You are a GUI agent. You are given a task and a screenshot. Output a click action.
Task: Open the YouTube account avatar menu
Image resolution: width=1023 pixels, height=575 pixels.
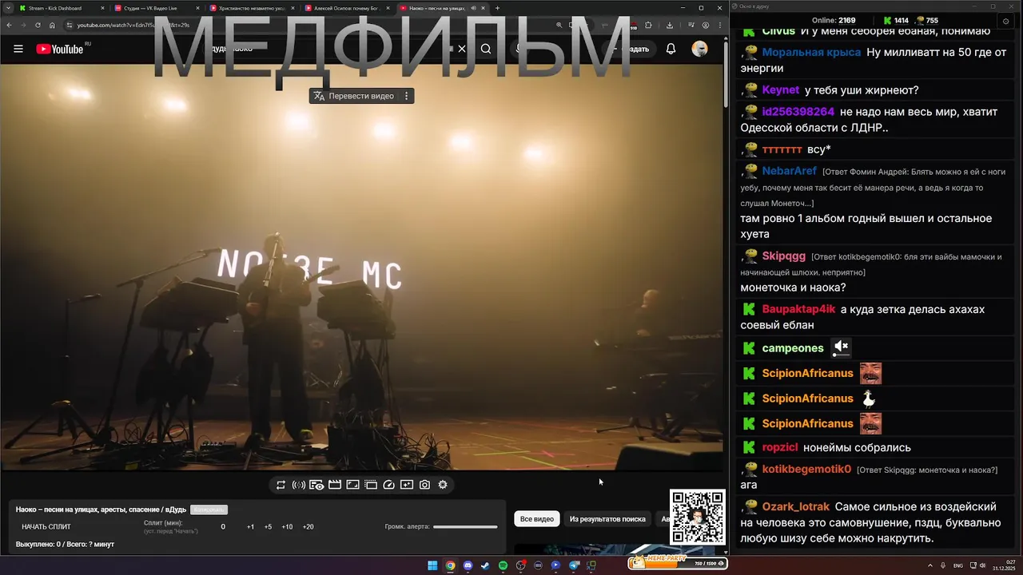(699, 49)
